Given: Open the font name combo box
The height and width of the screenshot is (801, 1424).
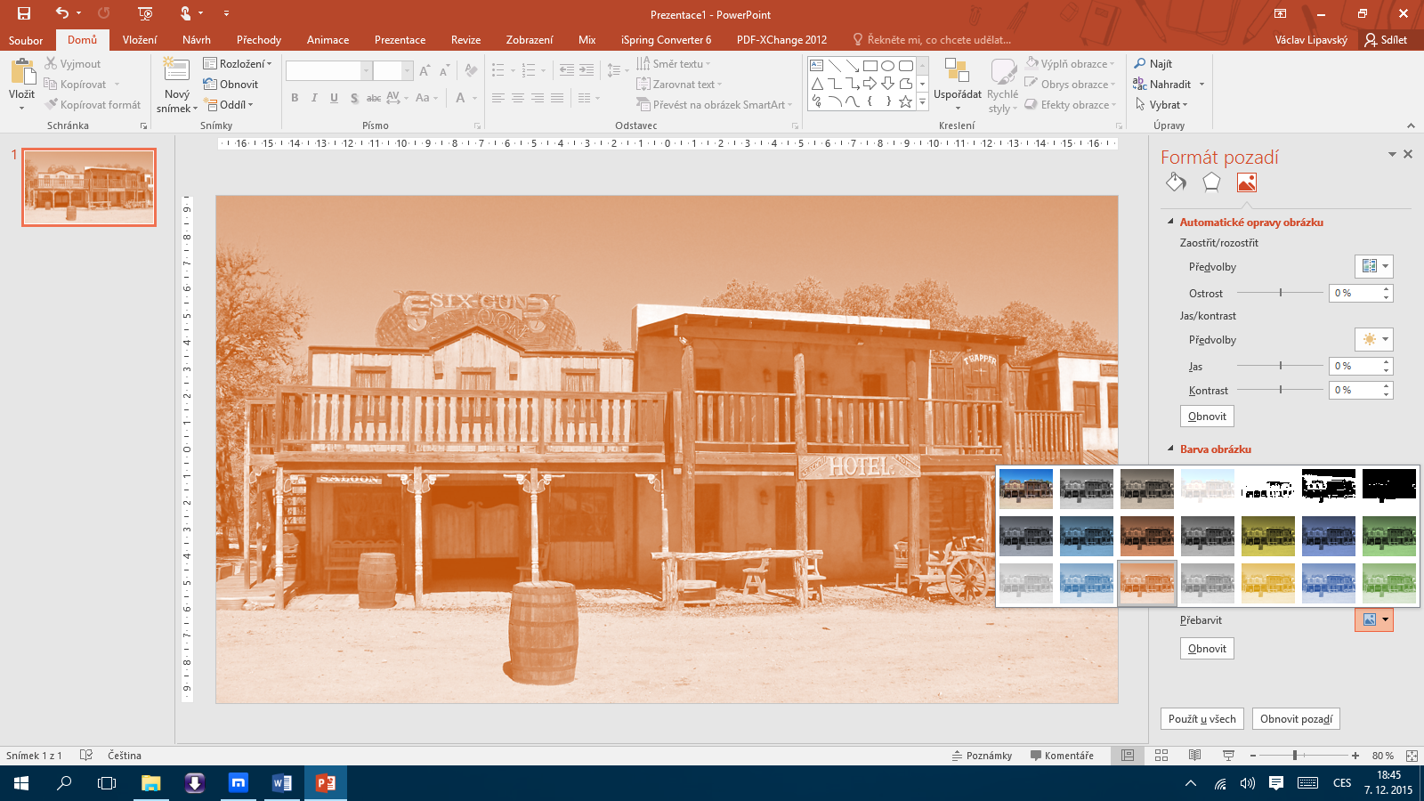Looking at the screenshot, I should [328, 70].
